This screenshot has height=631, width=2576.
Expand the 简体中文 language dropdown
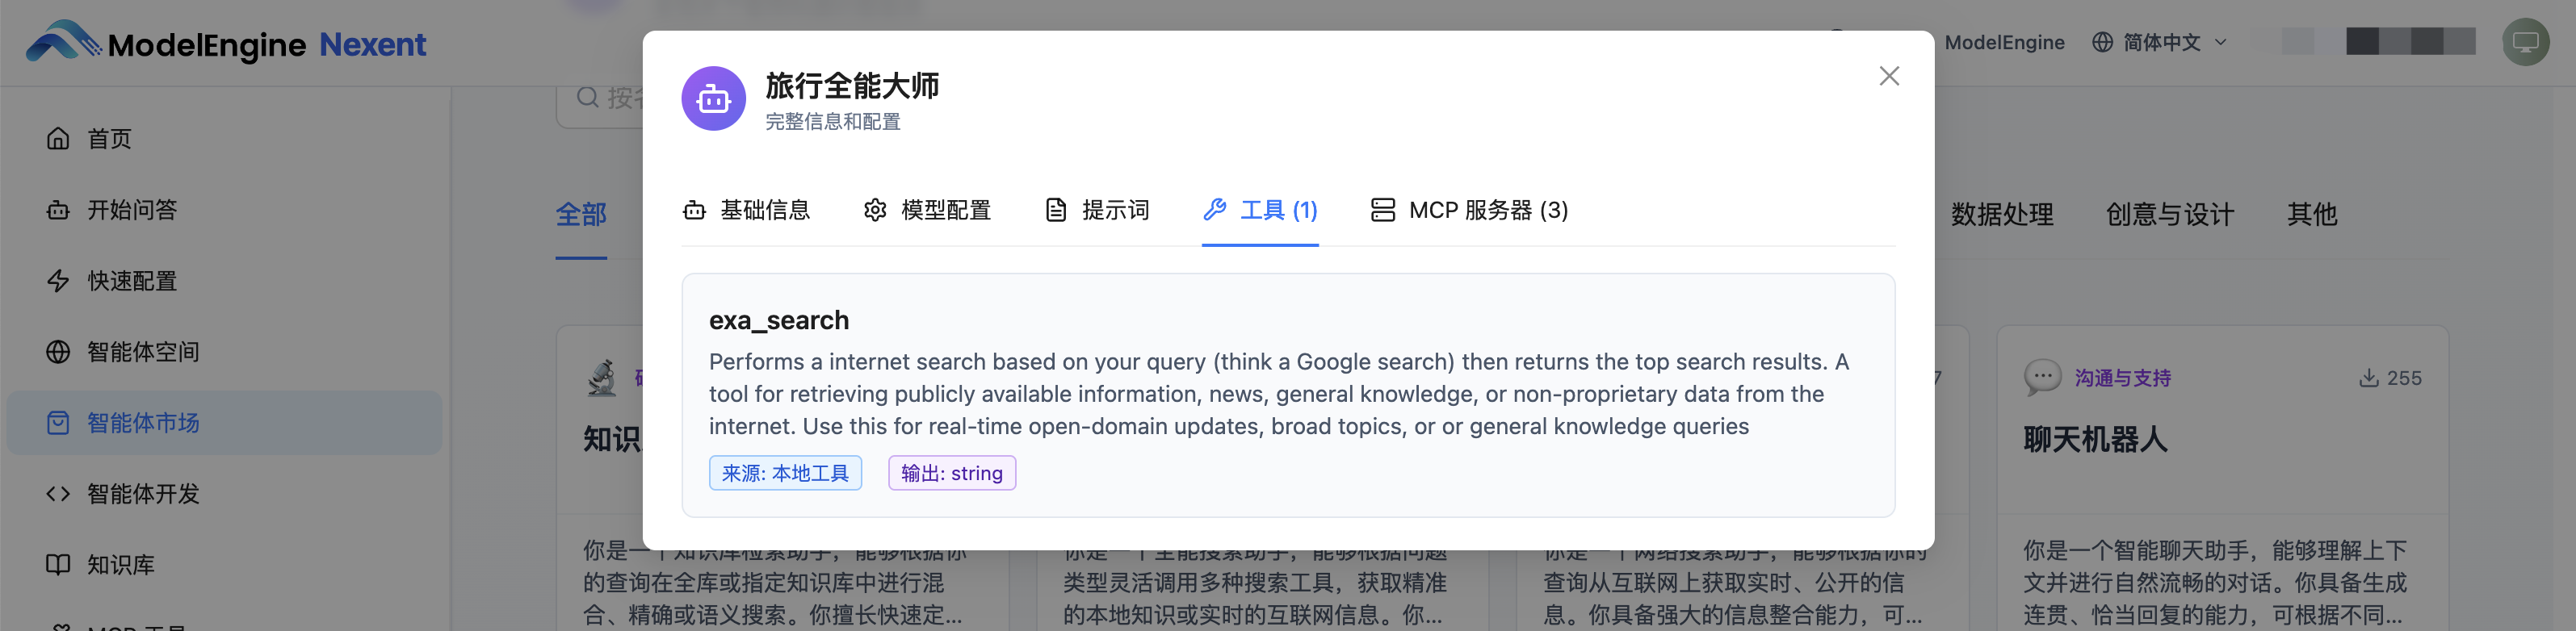click(x=2160, y=43)
